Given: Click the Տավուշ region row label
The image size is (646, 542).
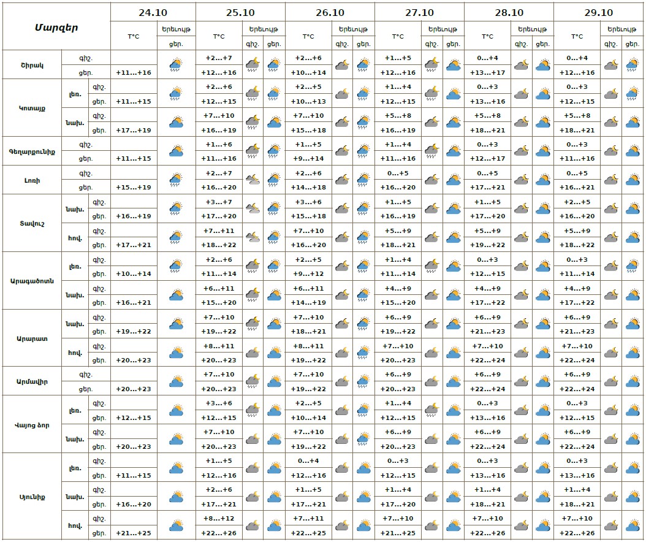Looking at the screenshot, I should pyautogui.click(x=32, y=223).
